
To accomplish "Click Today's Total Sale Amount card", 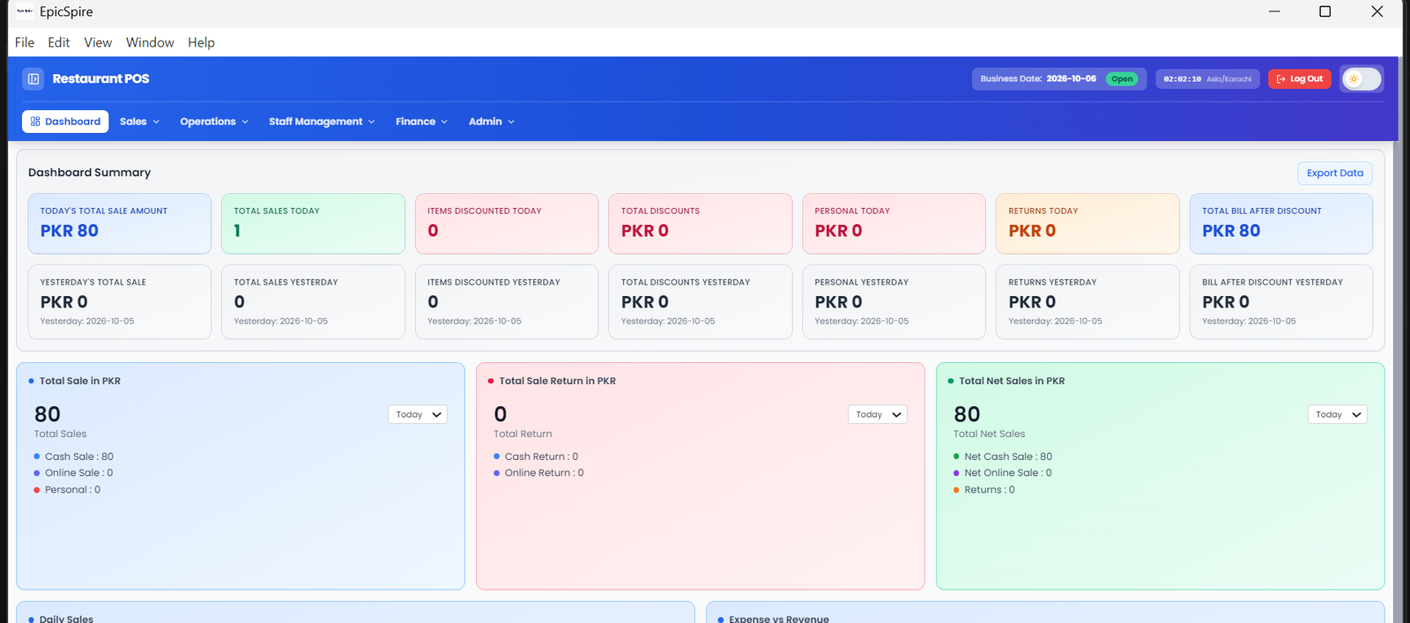I will click(x=120, y=224).
